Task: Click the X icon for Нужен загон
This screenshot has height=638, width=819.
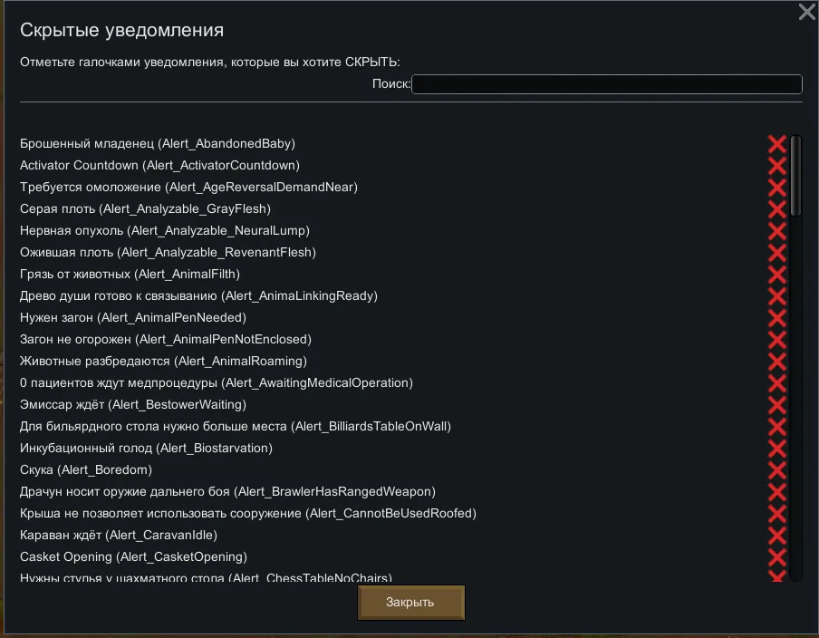Action: pos(777,318)
